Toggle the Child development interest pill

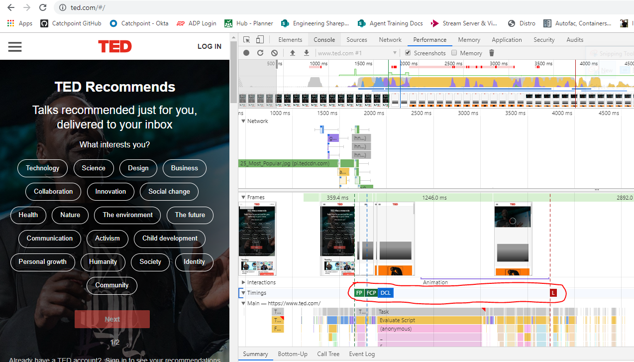tap(170, 238)
